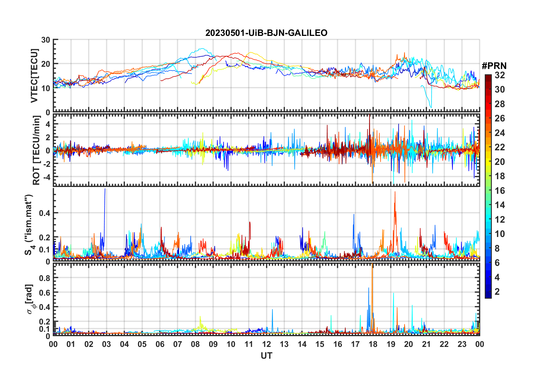The width and height of the screenshot is (533, 373).
Task: Click the σφ axis tick label 0.8
Action: 45,278
